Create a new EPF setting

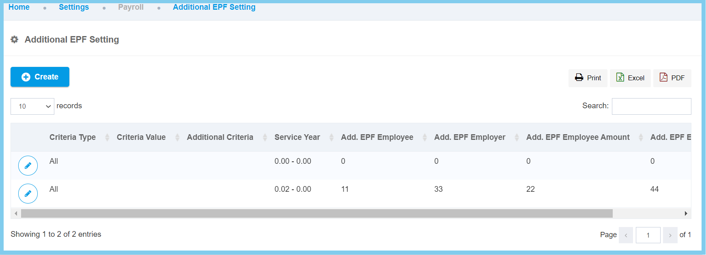point(40,77)
